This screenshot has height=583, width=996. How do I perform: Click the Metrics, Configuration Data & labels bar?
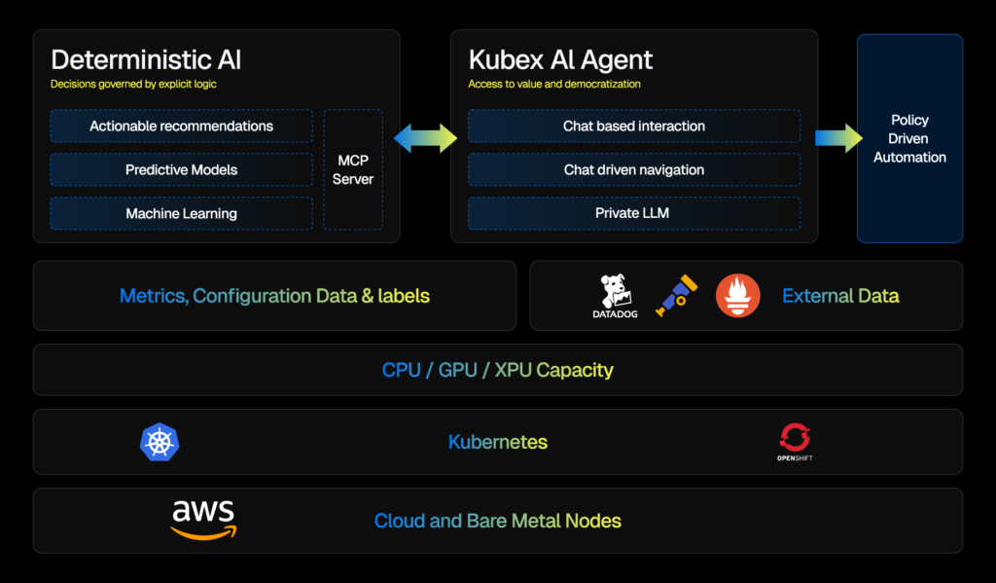274,296
